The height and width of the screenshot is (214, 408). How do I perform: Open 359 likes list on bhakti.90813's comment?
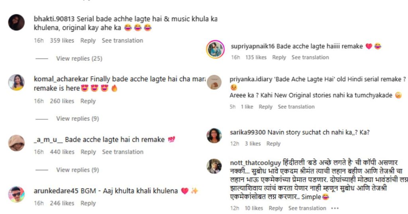pyautogui.click(x=62, y=41)
